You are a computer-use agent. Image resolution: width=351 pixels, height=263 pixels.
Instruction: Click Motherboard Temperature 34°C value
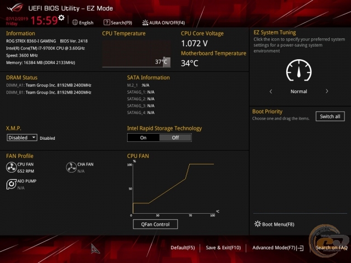click(x=190, y=64)
